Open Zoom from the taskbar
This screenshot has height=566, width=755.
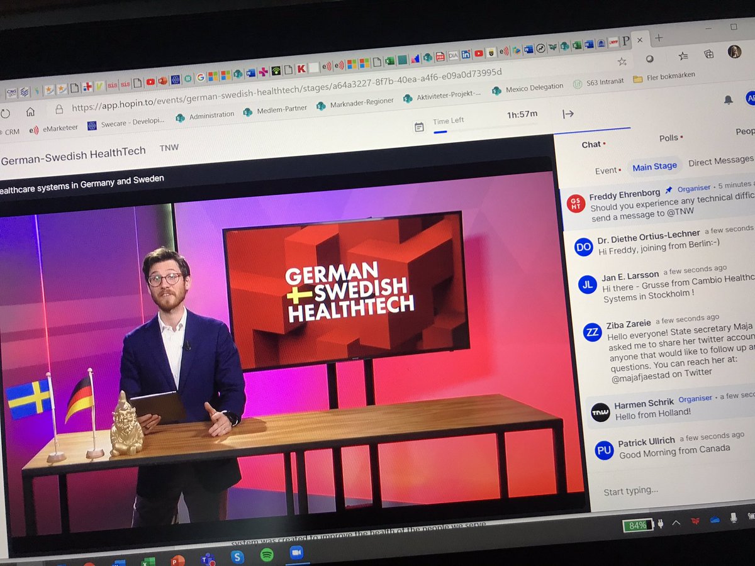click(296, 552)
